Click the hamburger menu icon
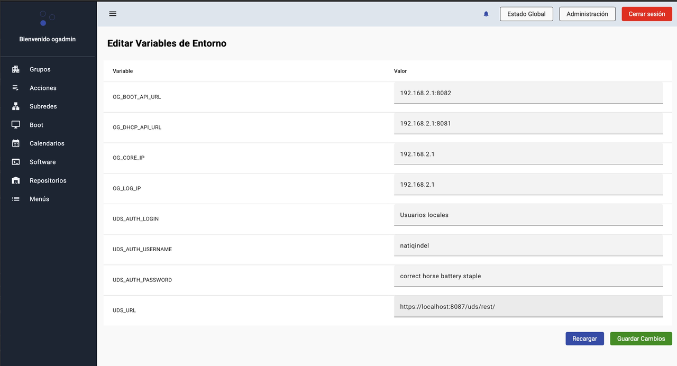The height and width of the screenshot is (366, 677). click(x=113, y=14)
